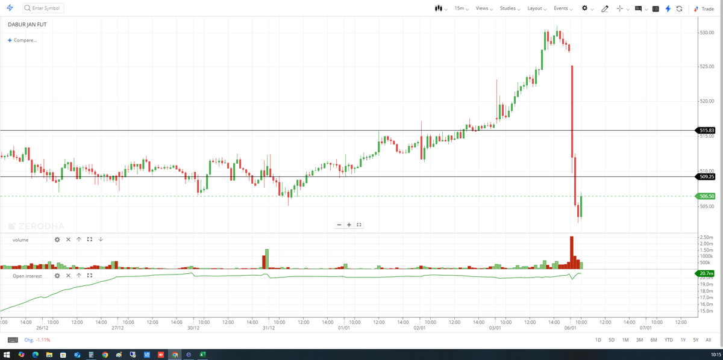Remove the volume panel with X

68,240
